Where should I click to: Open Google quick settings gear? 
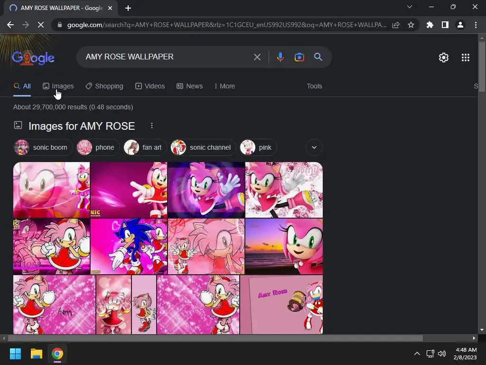[444, 58]
